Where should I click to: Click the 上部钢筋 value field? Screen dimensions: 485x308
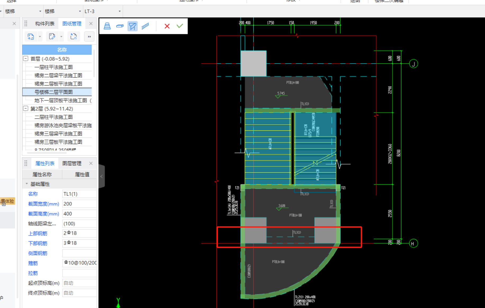[x=79, y=233]
